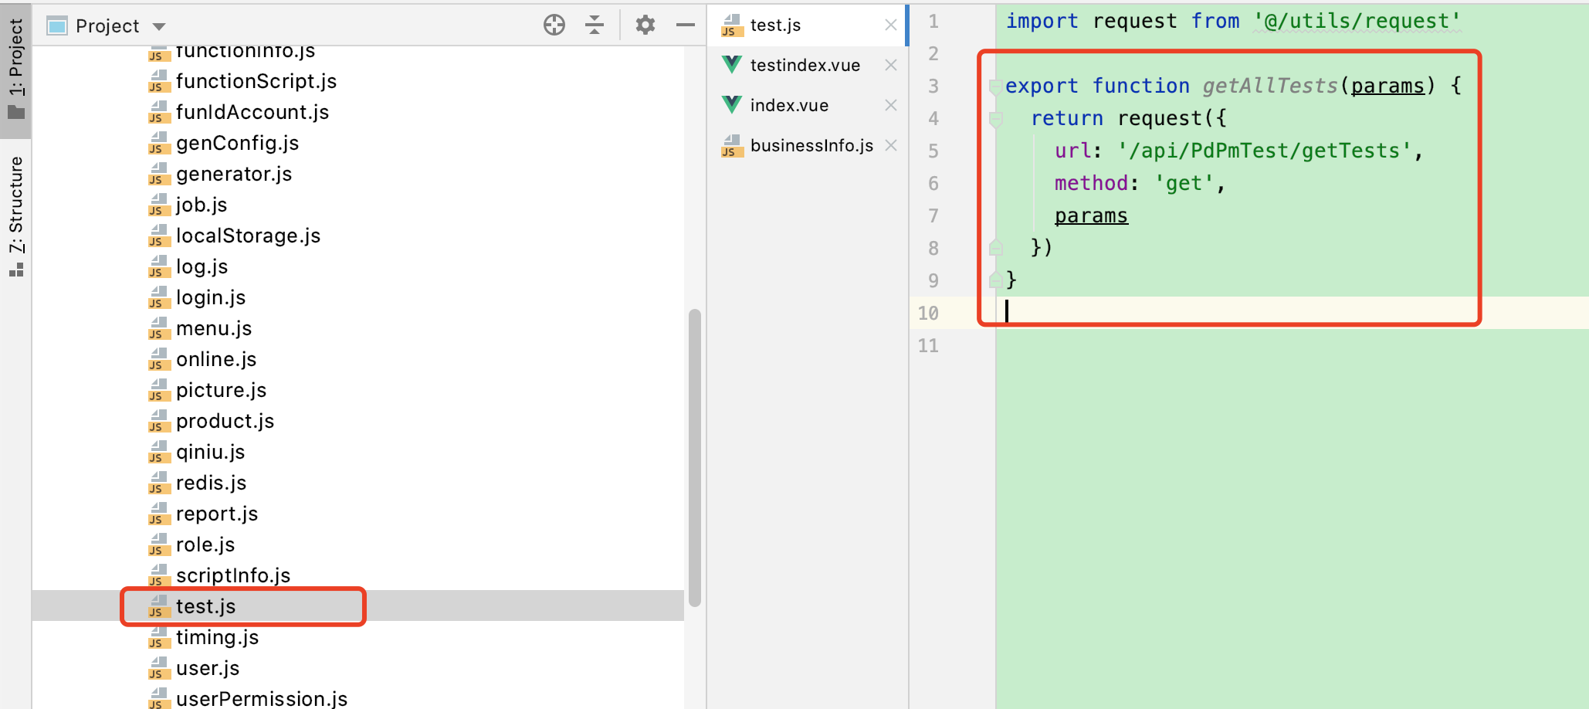This screenshot has width=1589, height=709.
Task: Click line number 11 in the gutter
Action: (928, 346)
